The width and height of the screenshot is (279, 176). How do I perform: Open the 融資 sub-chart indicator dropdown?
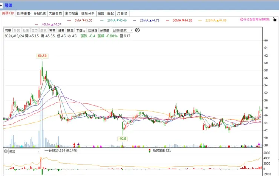click(x=24, y=151)
